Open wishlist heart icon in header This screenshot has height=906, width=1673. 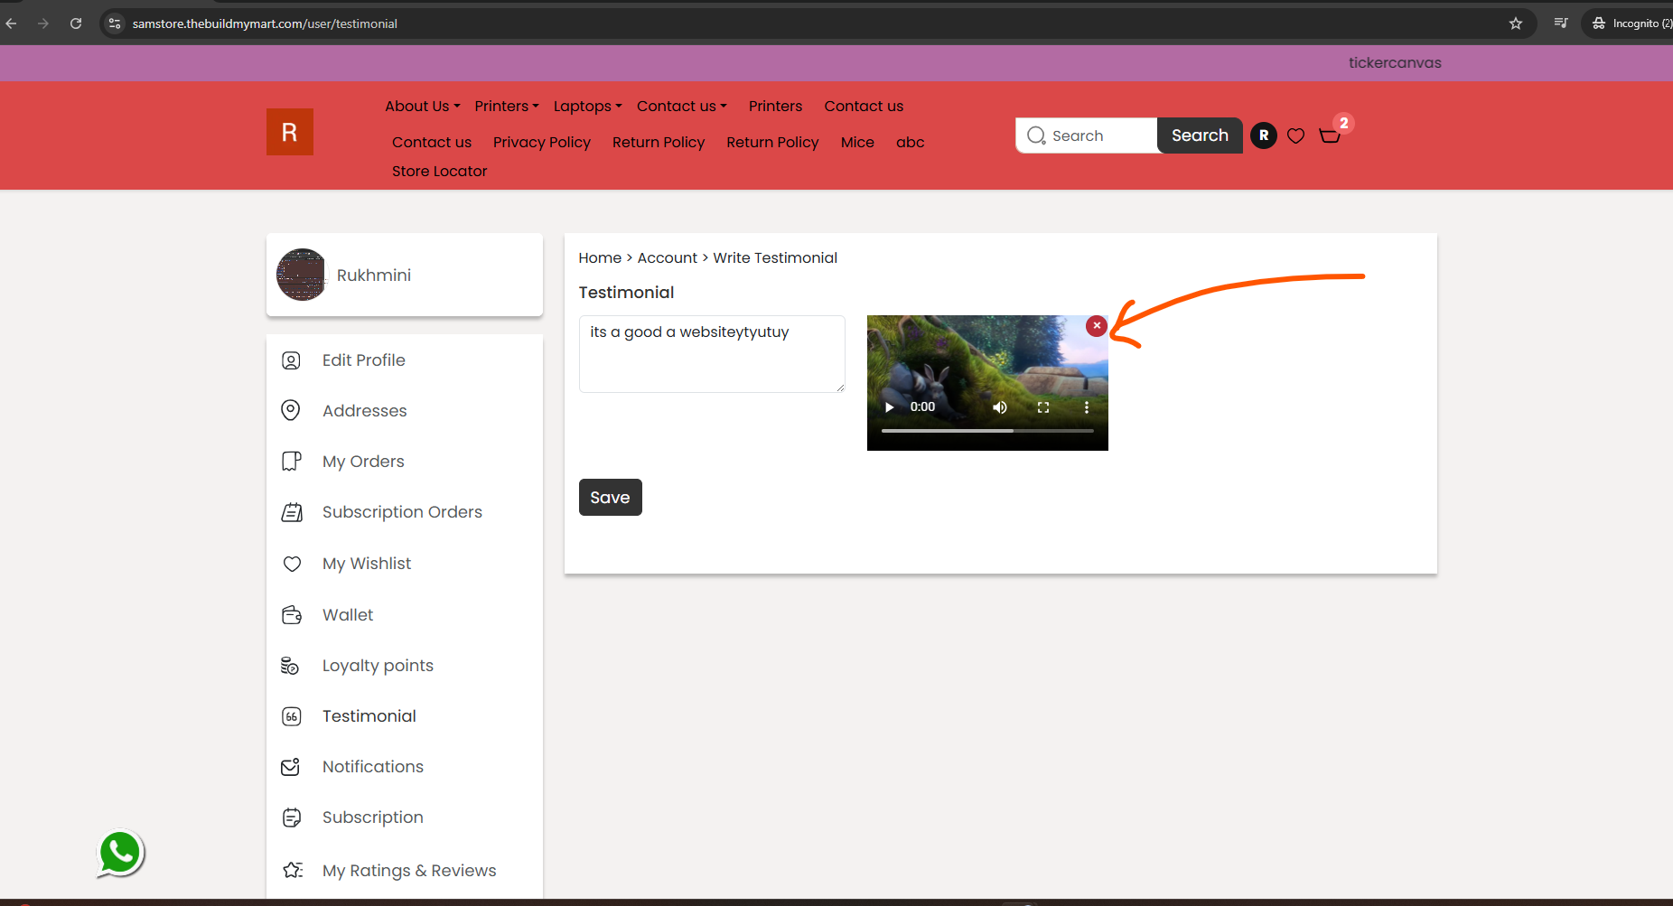click(1295, 135)
